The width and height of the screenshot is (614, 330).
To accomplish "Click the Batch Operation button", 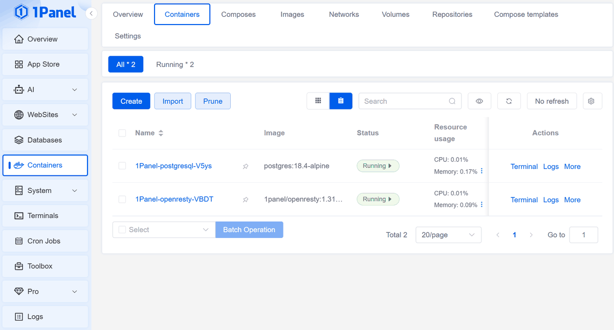I will [x=249, y=230].
